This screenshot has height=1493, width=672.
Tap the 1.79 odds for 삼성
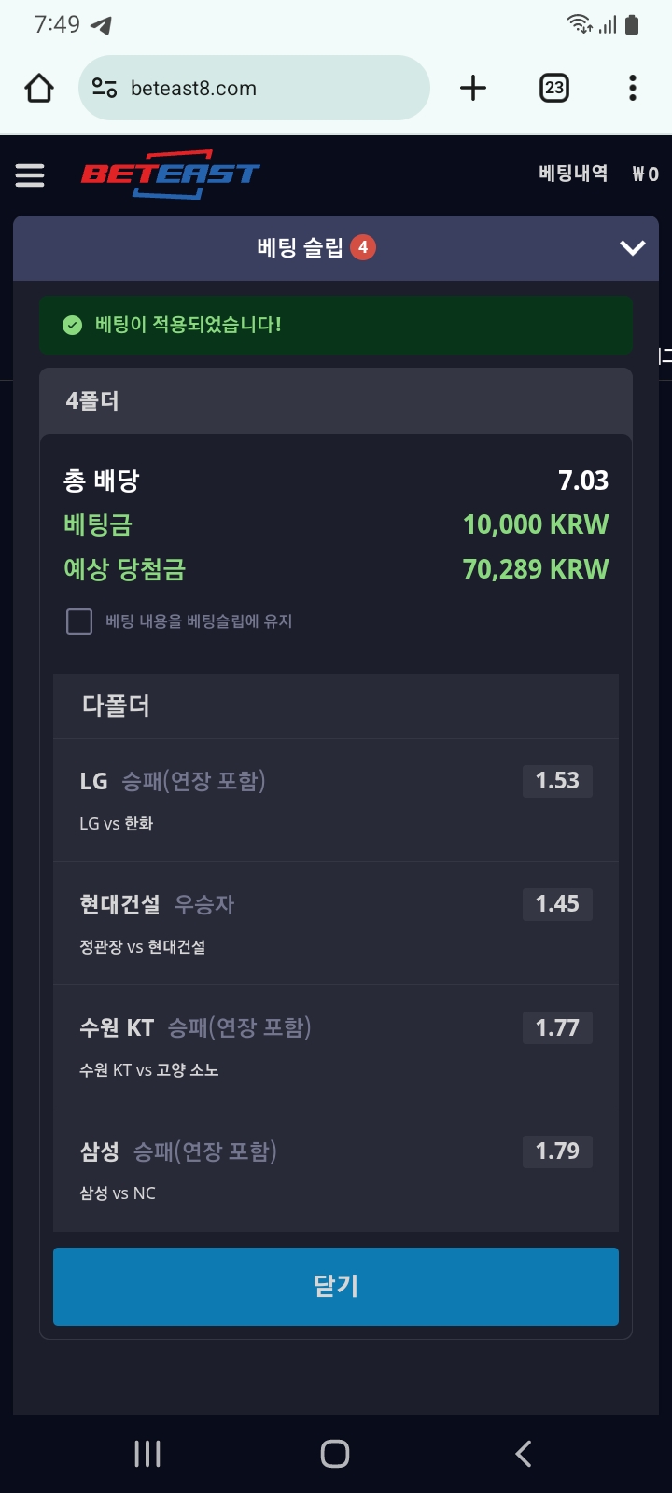point(557,1151)
